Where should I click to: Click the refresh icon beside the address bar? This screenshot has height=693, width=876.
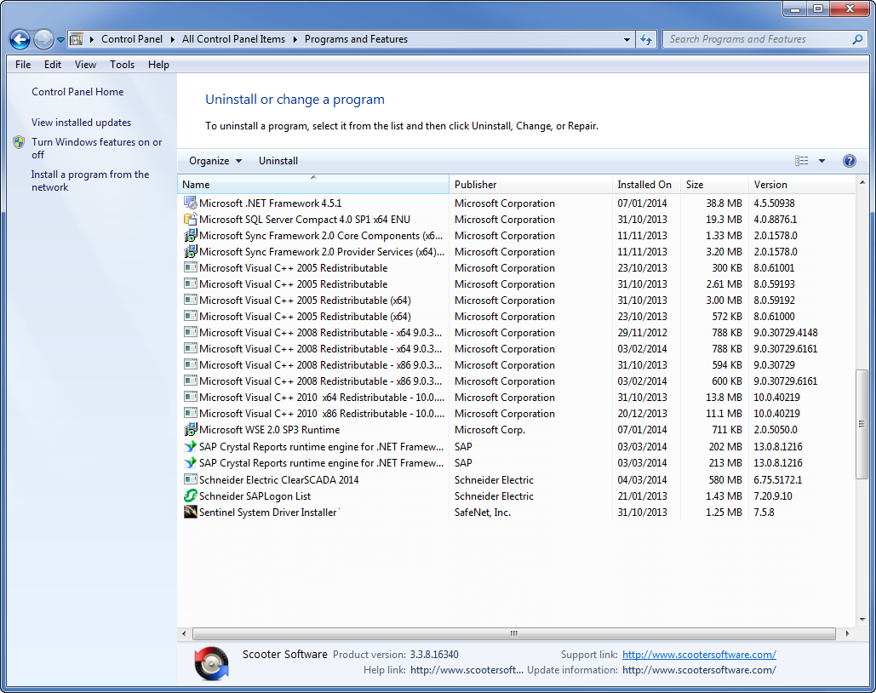646,39
